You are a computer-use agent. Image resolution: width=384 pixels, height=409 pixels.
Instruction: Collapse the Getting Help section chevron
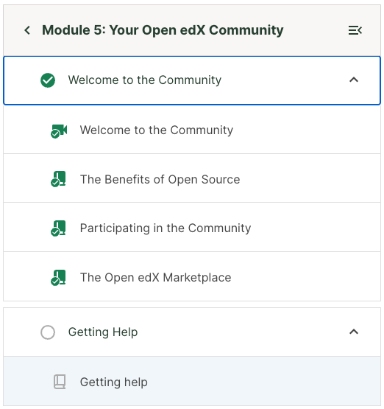coord(354,332)
